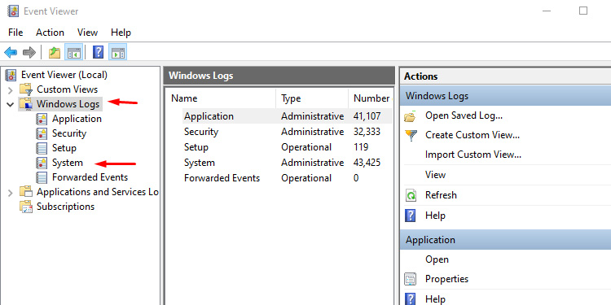
Task: Expand Applications and Services Logs node
Action: pos(10,192)
